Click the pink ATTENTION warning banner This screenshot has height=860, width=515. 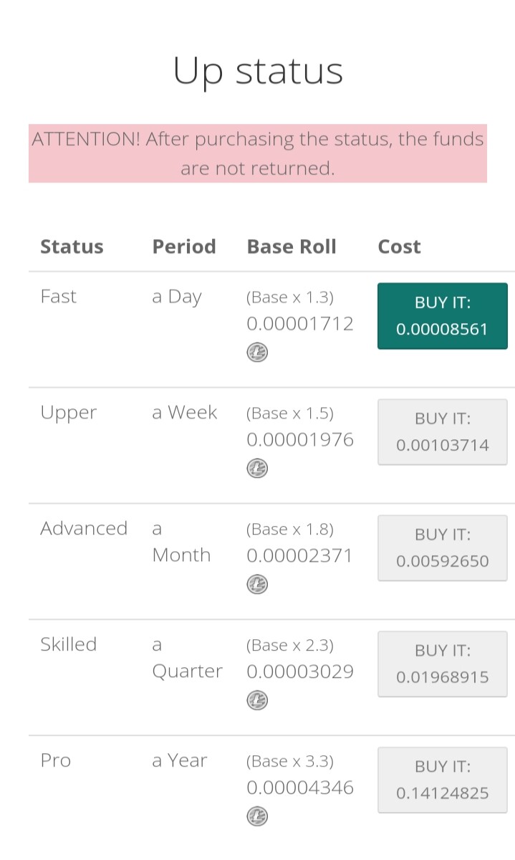point(258,153)
